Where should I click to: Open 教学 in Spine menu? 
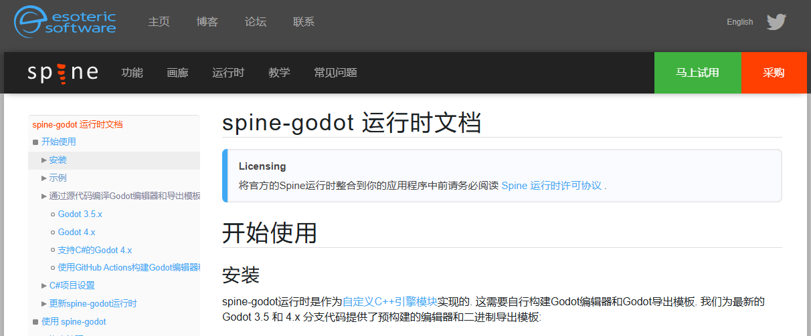(279, 73)
